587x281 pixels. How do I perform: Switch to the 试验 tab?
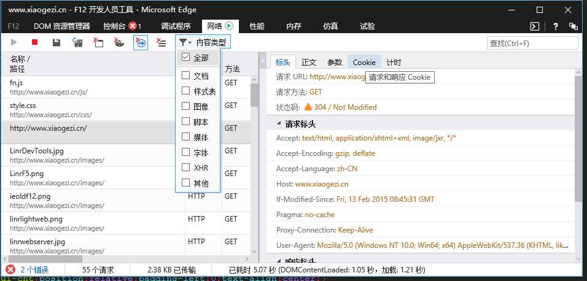point(367,26)
